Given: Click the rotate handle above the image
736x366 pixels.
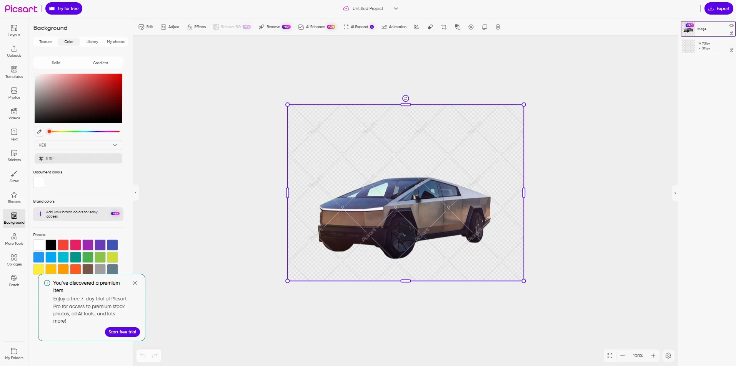Looking at the screenshot, I should [x=406, y=98].
